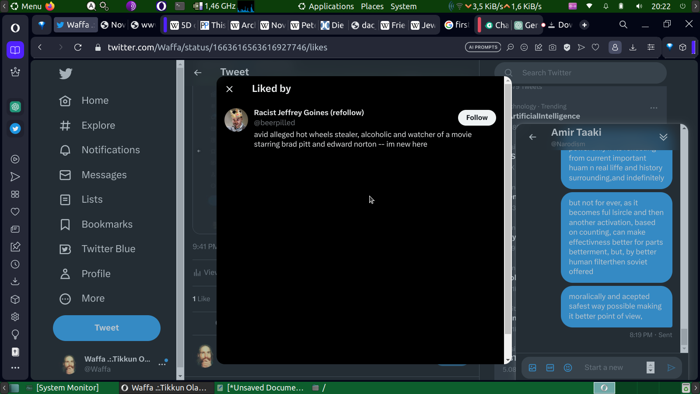Screen dimensions: 700x394
Task: Expand the More menu in Twitter sidebar
Action: click(82, 299)
